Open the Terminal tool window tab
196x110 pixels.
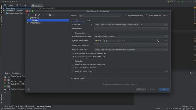(x=30, y=106)
